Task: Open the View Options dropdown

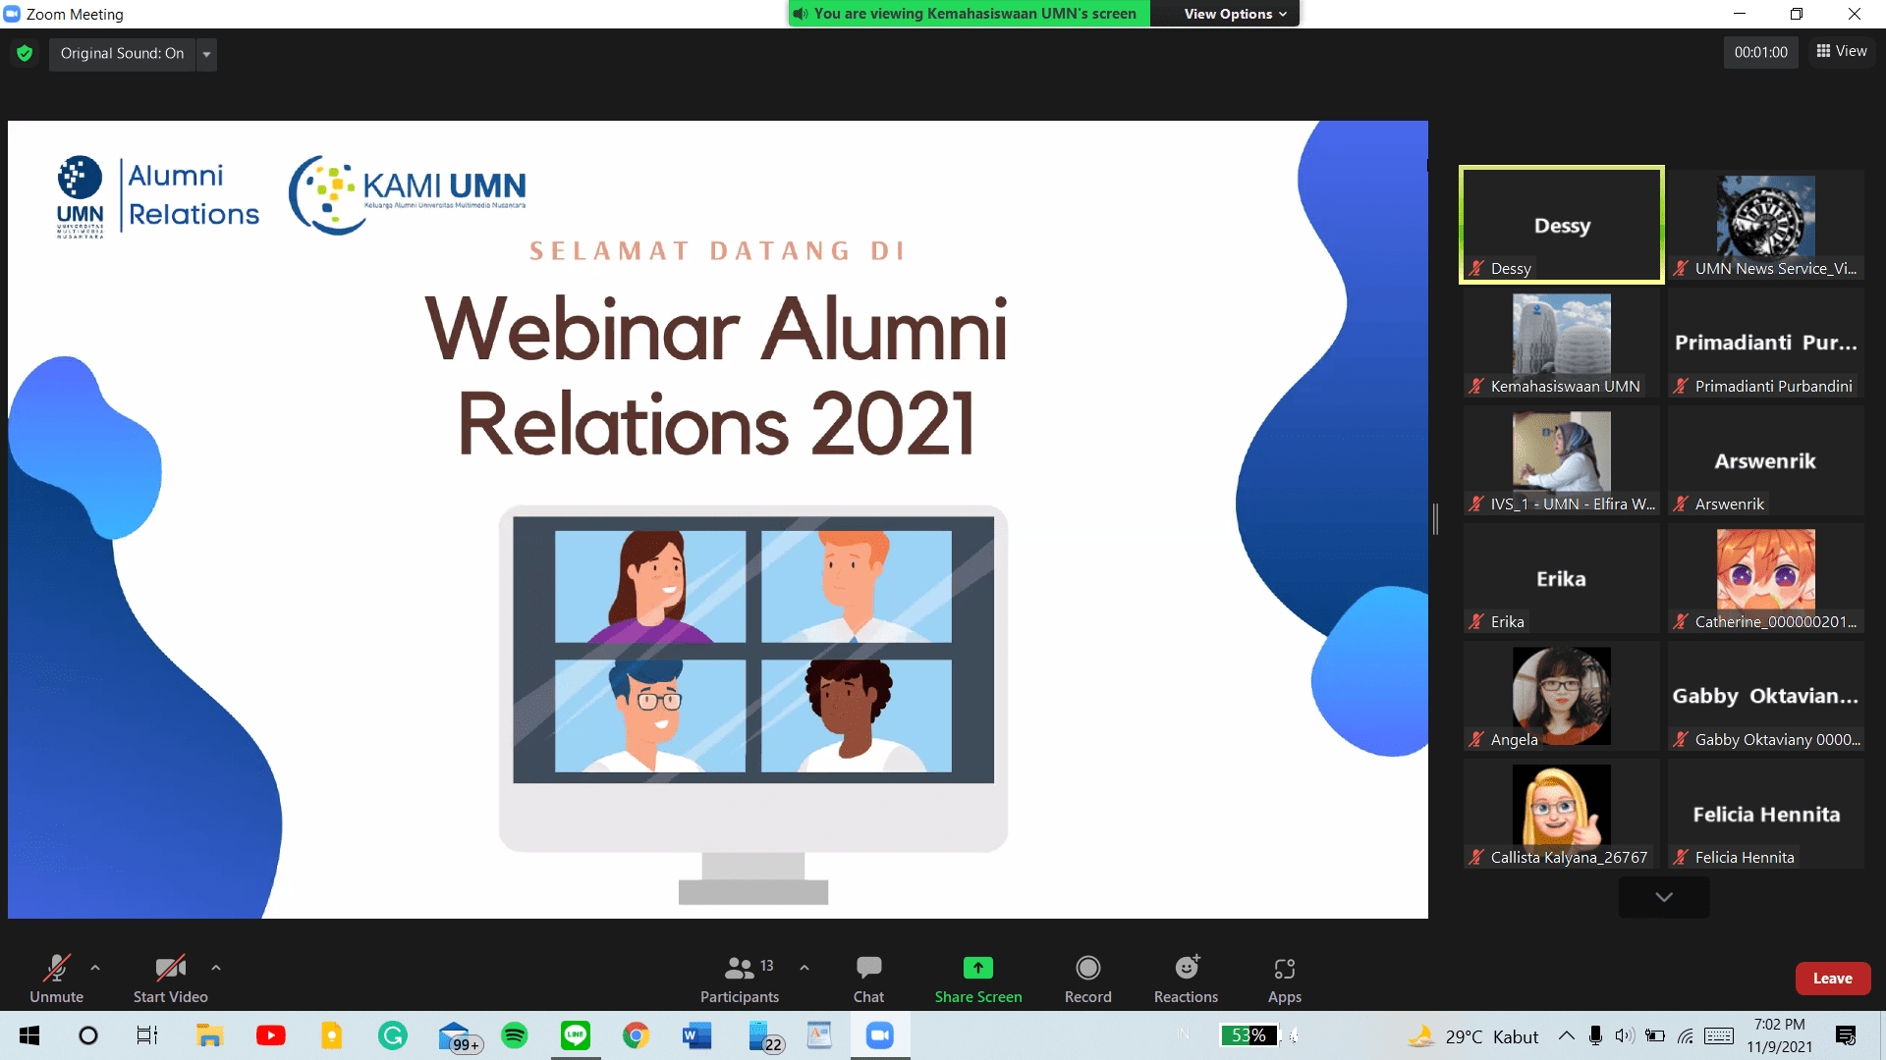Action: (1234, 14)
